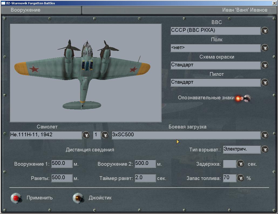Open the Самолет aircraft selection dropdown
This screenshot has height=214, width=278.
86,135
